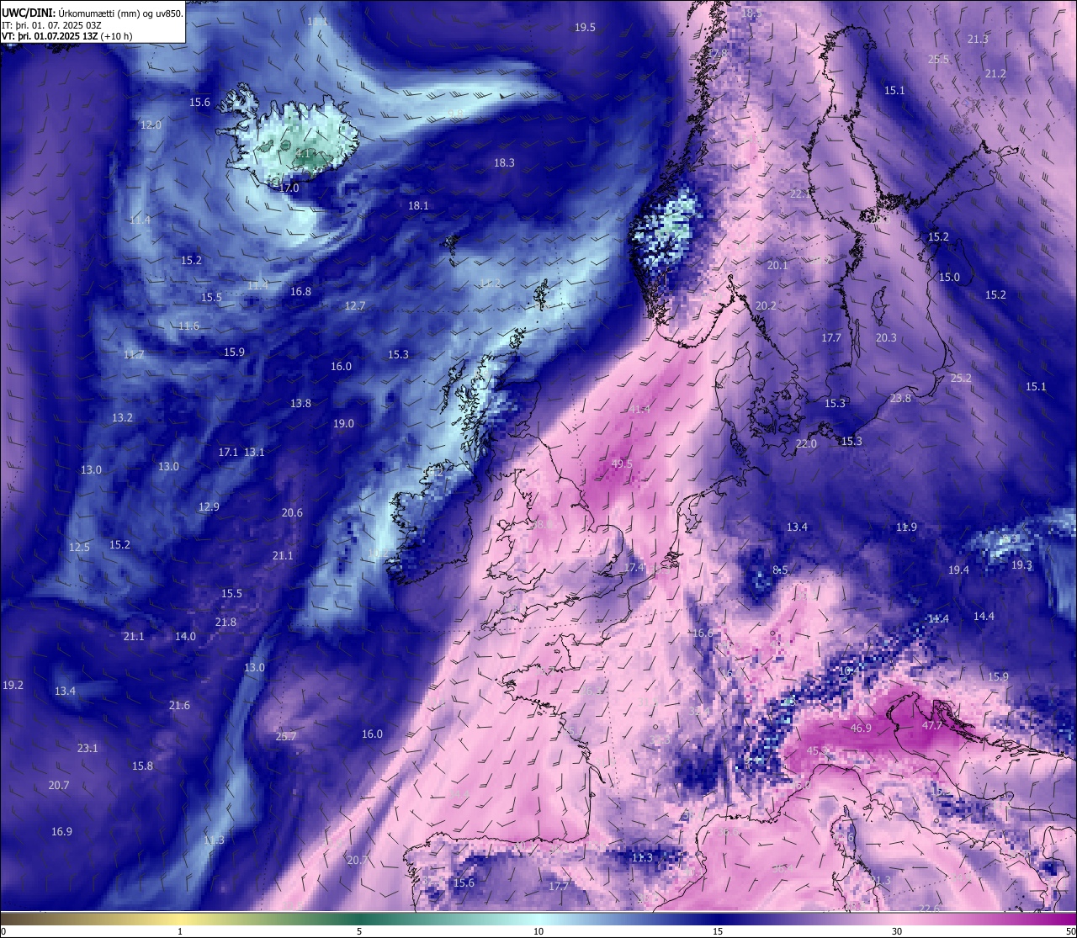Click the 12.5 value on the map
Viewport: 1077px width, 938px height.
tap(79, 547)
